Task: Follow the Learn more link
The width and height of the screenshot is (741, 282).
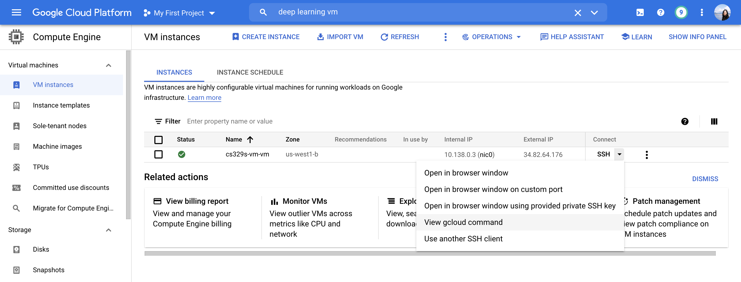Action: tap(204, 98)
